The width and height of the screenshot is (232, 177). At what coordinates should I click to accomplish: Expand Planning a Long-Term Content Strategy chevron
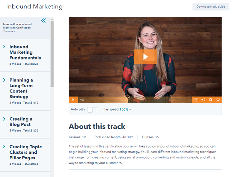pyautogui.click(x=4, y=80)
